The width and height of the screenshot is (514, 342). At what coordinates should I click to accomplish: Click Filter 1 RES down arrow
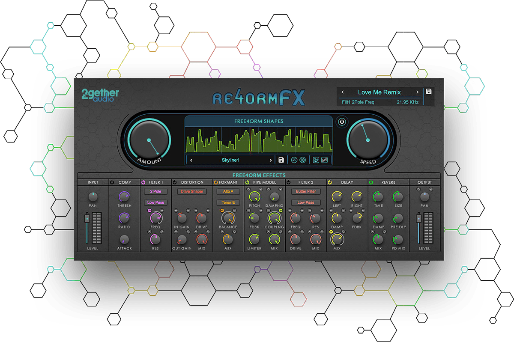162,232
